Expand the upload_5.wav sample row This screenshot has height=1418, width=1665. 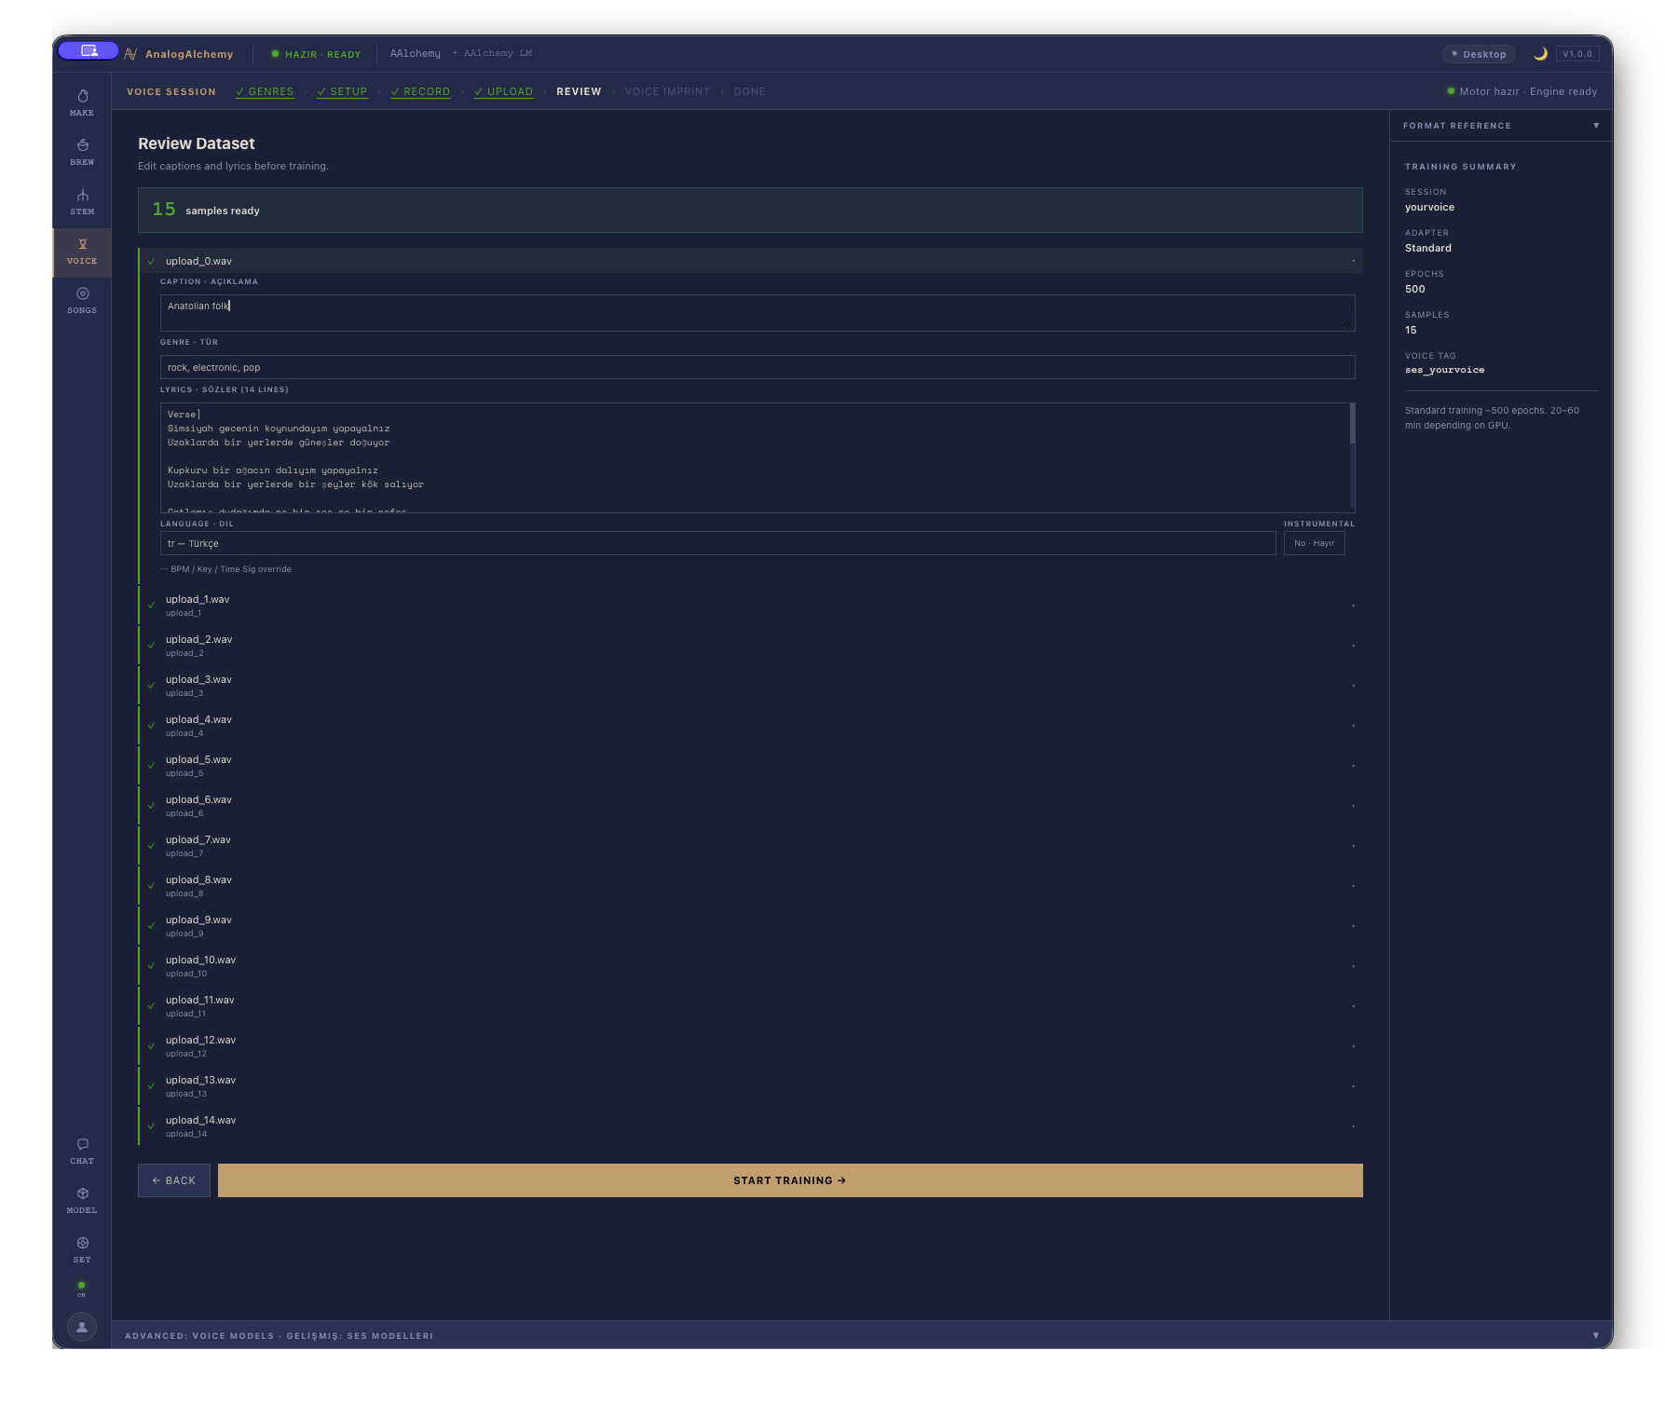coord(750,766)
